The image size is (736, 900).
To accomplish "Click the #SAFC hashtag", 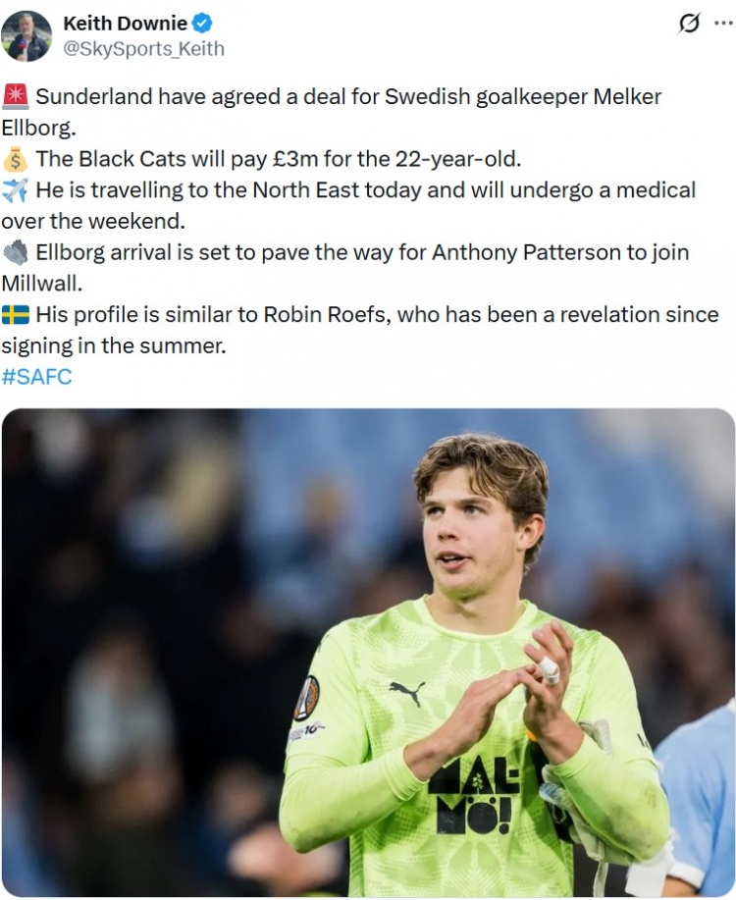I will [x=36, y=377].
